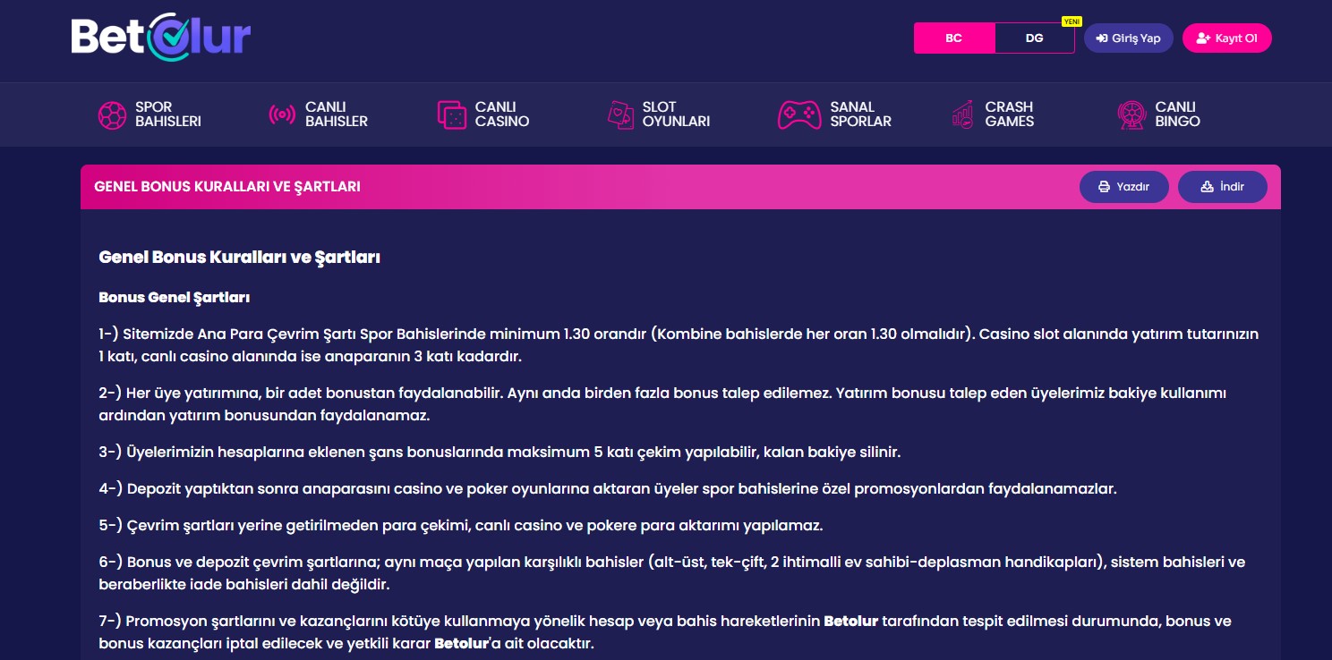Open the Slot Oyunları navigation item
This screenshot has width=1332, height=660.
point(659,114)
